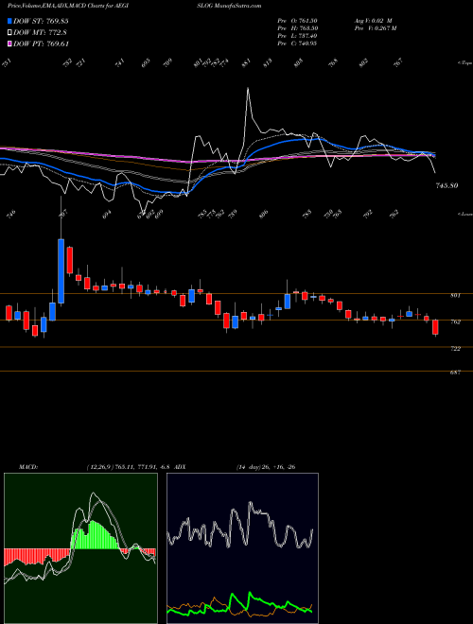Screen dimensions: 473x624
Task: Click the MACD histogram chart panel
Action: click(80, 548)
